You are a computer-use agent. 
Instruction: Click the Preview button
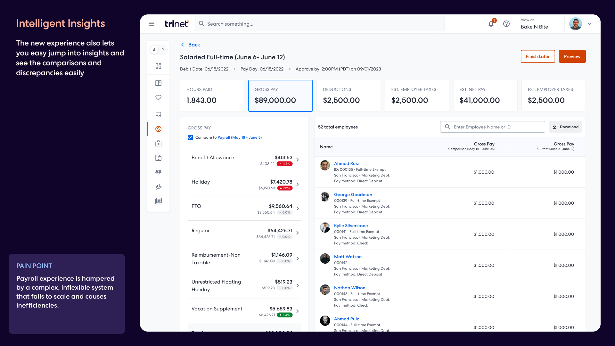572,56
